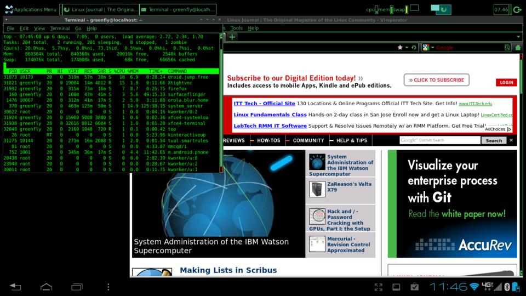The width and height of the screenshot is (526, 296).
Task: Open the tab list dropdown arrow
Action: tap(518, 37)
